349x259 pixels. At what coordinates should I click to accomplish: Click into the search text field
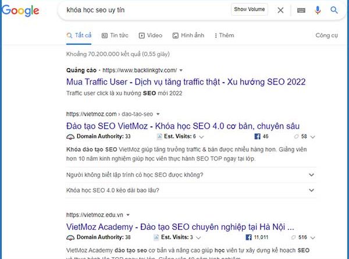[x=147, y=10]
